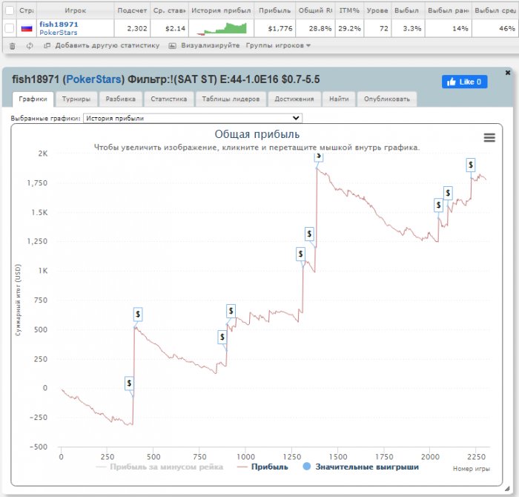The height and width of the screenshot is (497, 519).
Task: Close the player details panel
Action: [507, 73]
